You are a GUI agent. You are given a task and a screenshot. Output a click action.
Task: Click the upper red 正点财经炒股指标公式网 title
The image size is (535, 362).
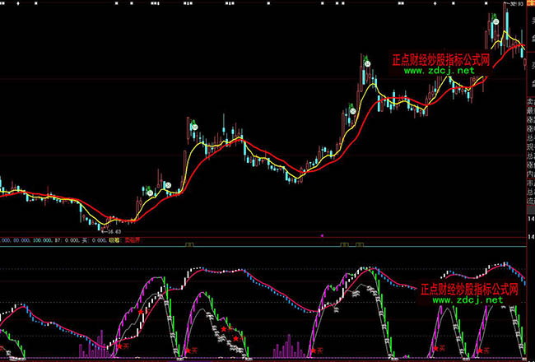point(440,60)
